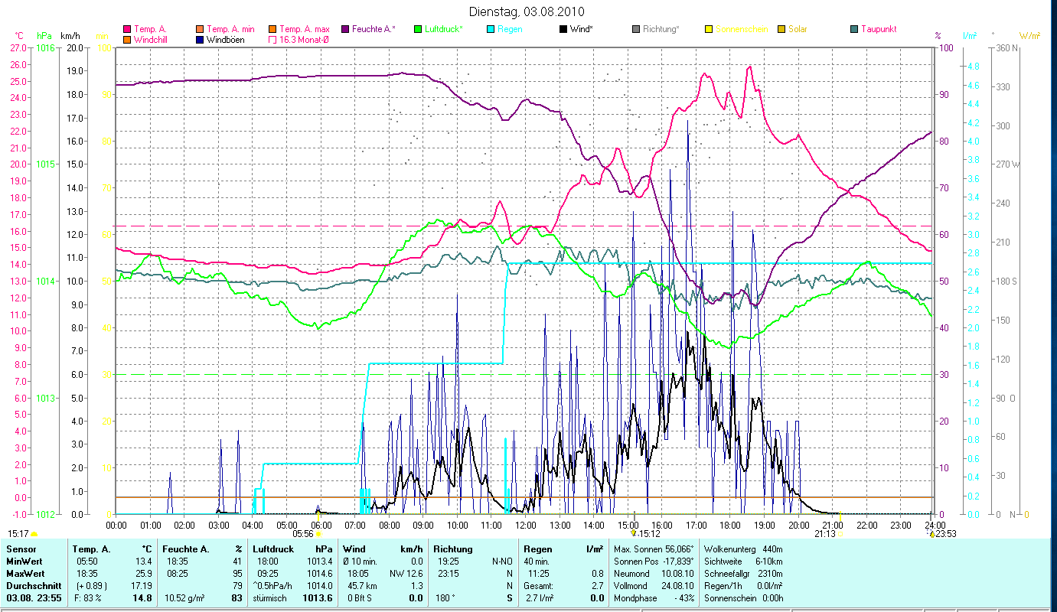The image size is (1057, 612).
Task: Click the green Luftdruck legend swatch
Action: (x=418, y=29)
